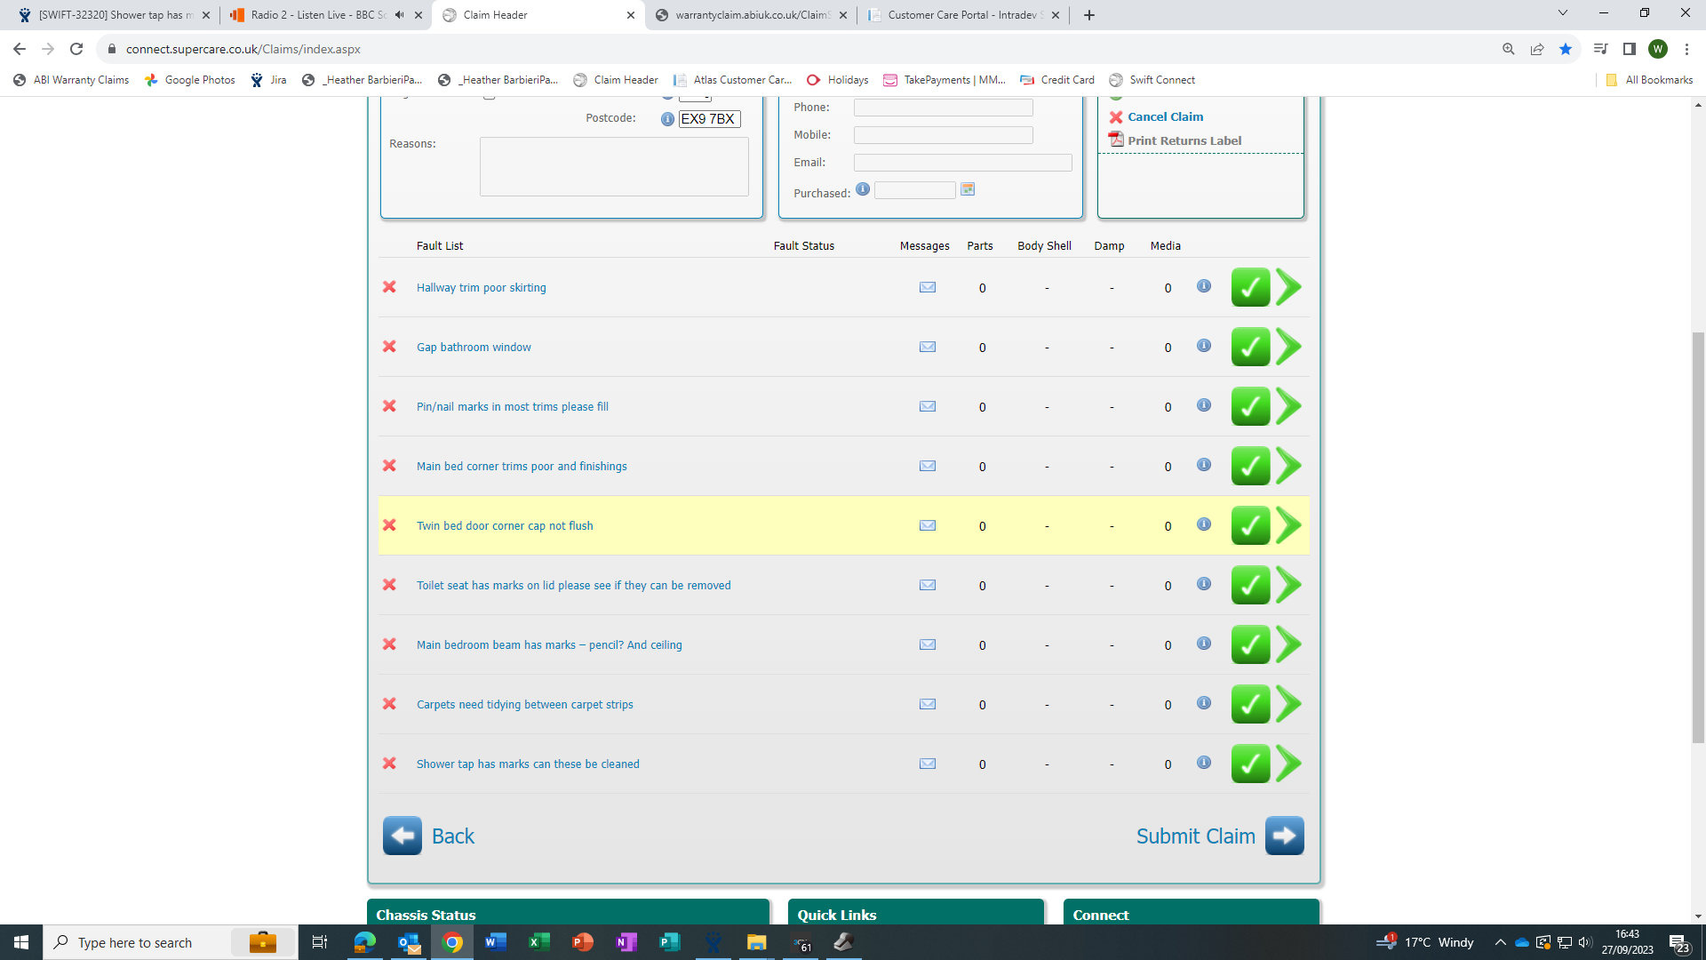Click green tick on Twin bed door row
Image resolution: width=1706 pixels, height=960 pixels.
tap(1249, 525)
